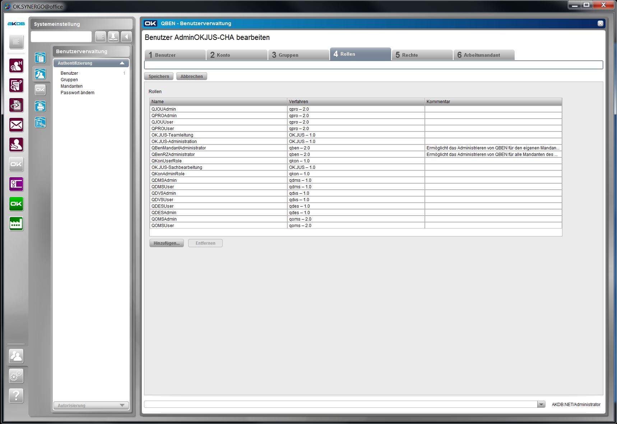Click the envelope mail icon in sidebar
Screen dimensions: 617x424
point(16,125)
